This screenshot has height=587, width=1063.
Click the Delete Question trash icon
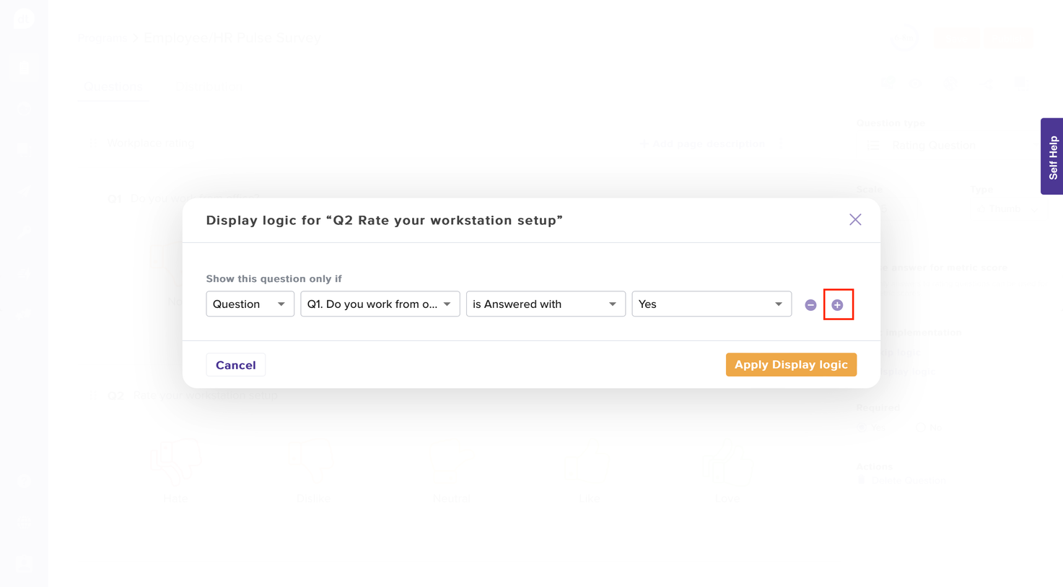tap(862, 480)
